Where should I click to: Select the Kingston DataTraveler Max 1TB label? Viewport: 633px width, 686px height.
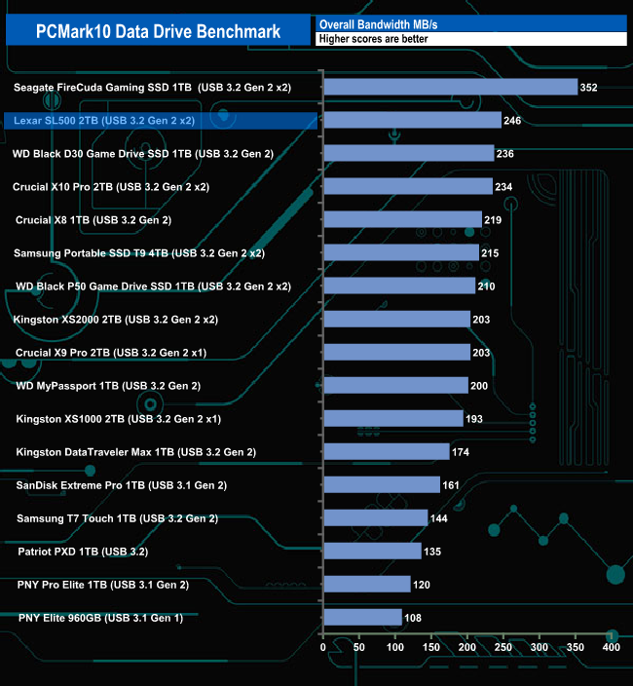point(136,452)
